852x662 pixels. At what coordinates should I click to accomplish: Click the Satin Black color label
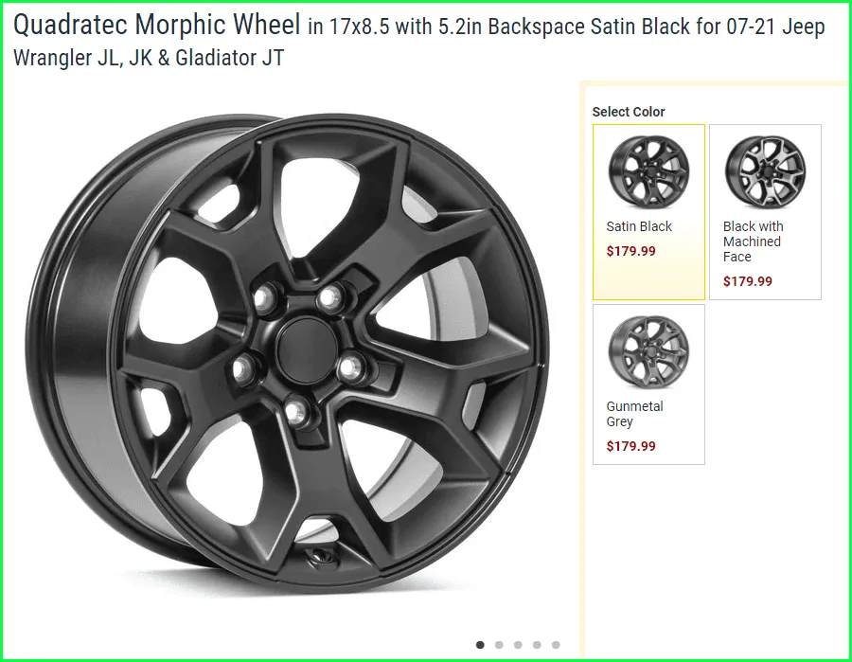click(x=639, y=226)
